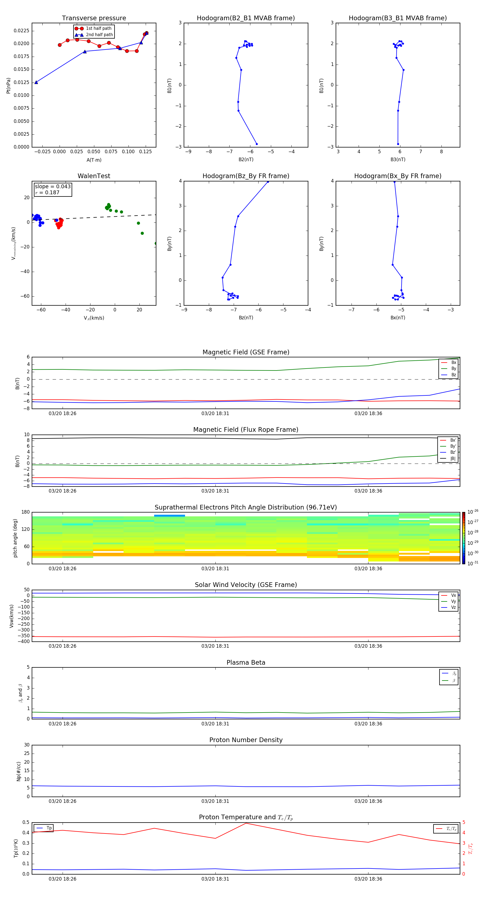This screenshot has height=903, width=492.
Task: Click the "B2(nT)" x-axis label
Action: pos(246,160)
